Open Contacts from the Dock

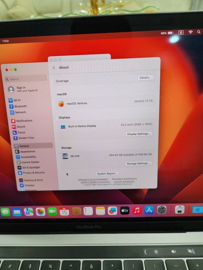tap(76, 211)
